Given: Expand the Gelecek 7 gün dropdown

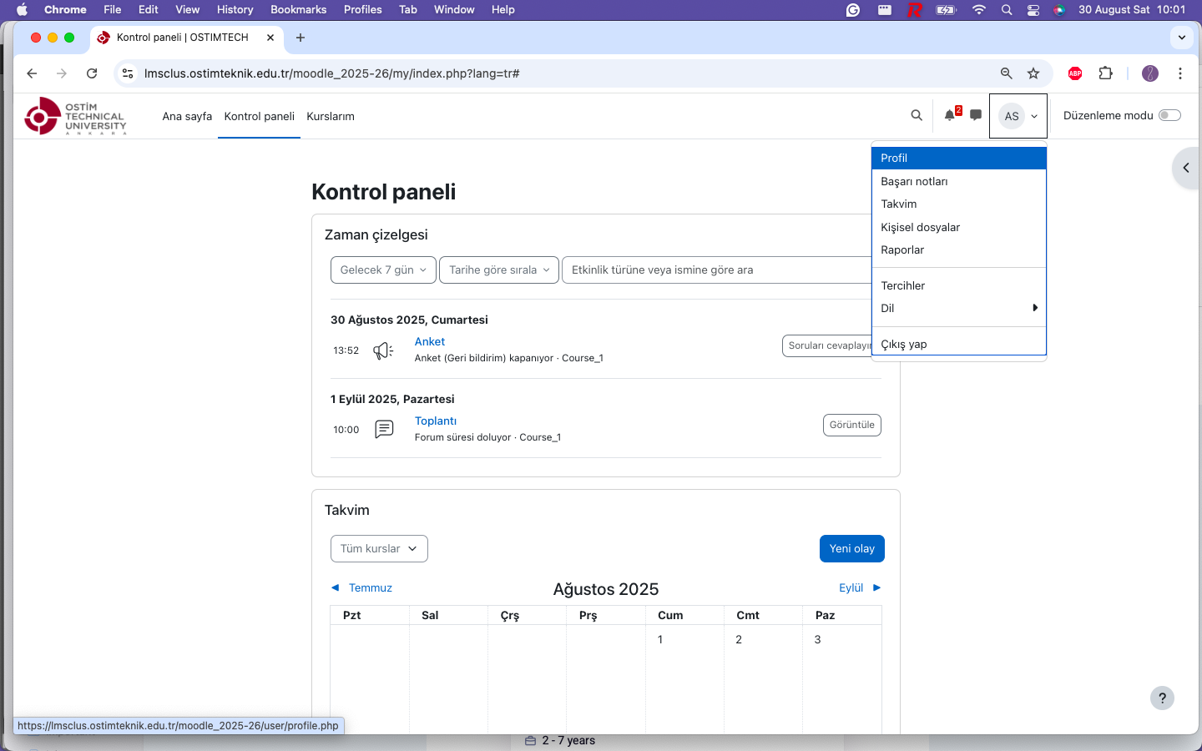Looking at the screenshot, I should tap(383, 270).
